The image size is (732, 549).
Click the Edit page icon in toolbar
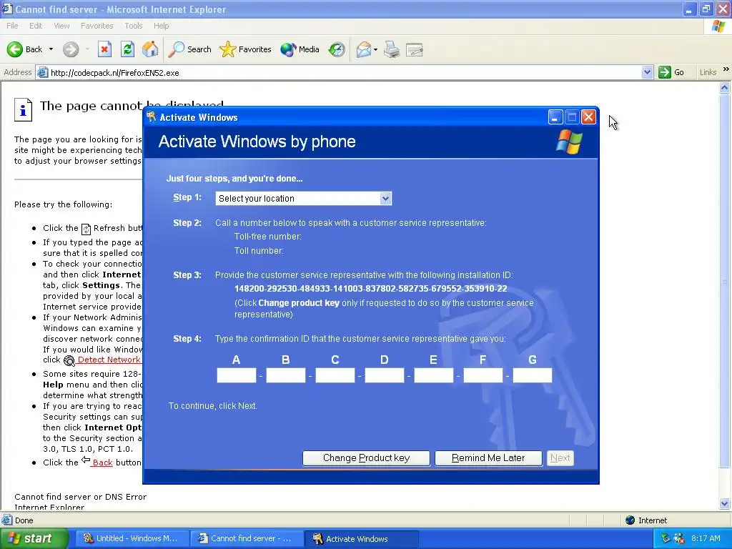click(415, 49)
